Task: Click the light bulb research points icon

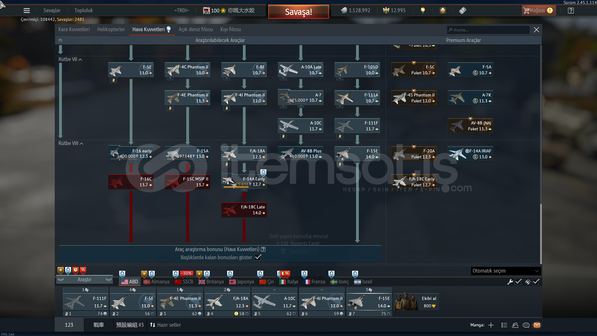Action: click(x=423, y=11)
